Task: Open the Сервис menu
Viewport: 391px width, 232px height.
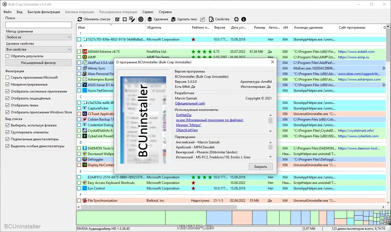Action: point(148,12)
